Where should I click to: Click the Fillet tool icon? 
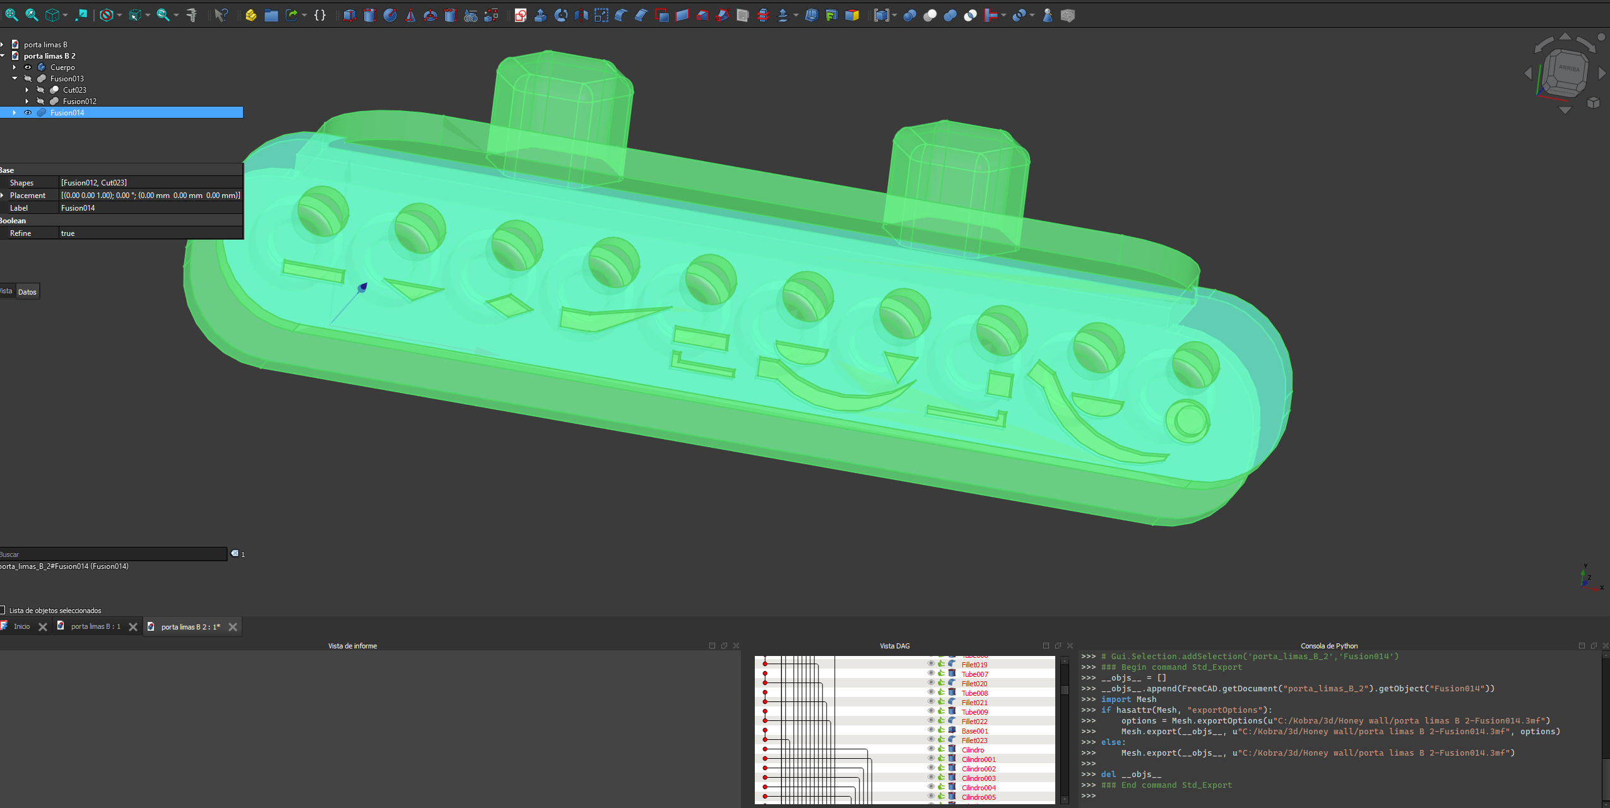point(622,15)
